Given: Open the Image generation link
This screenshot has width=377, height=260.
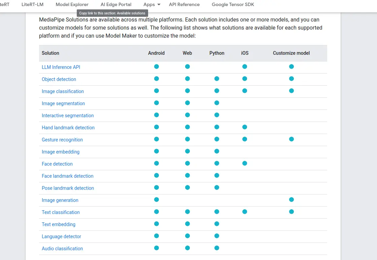Looking at the screenshot, I should click(60, 200).
